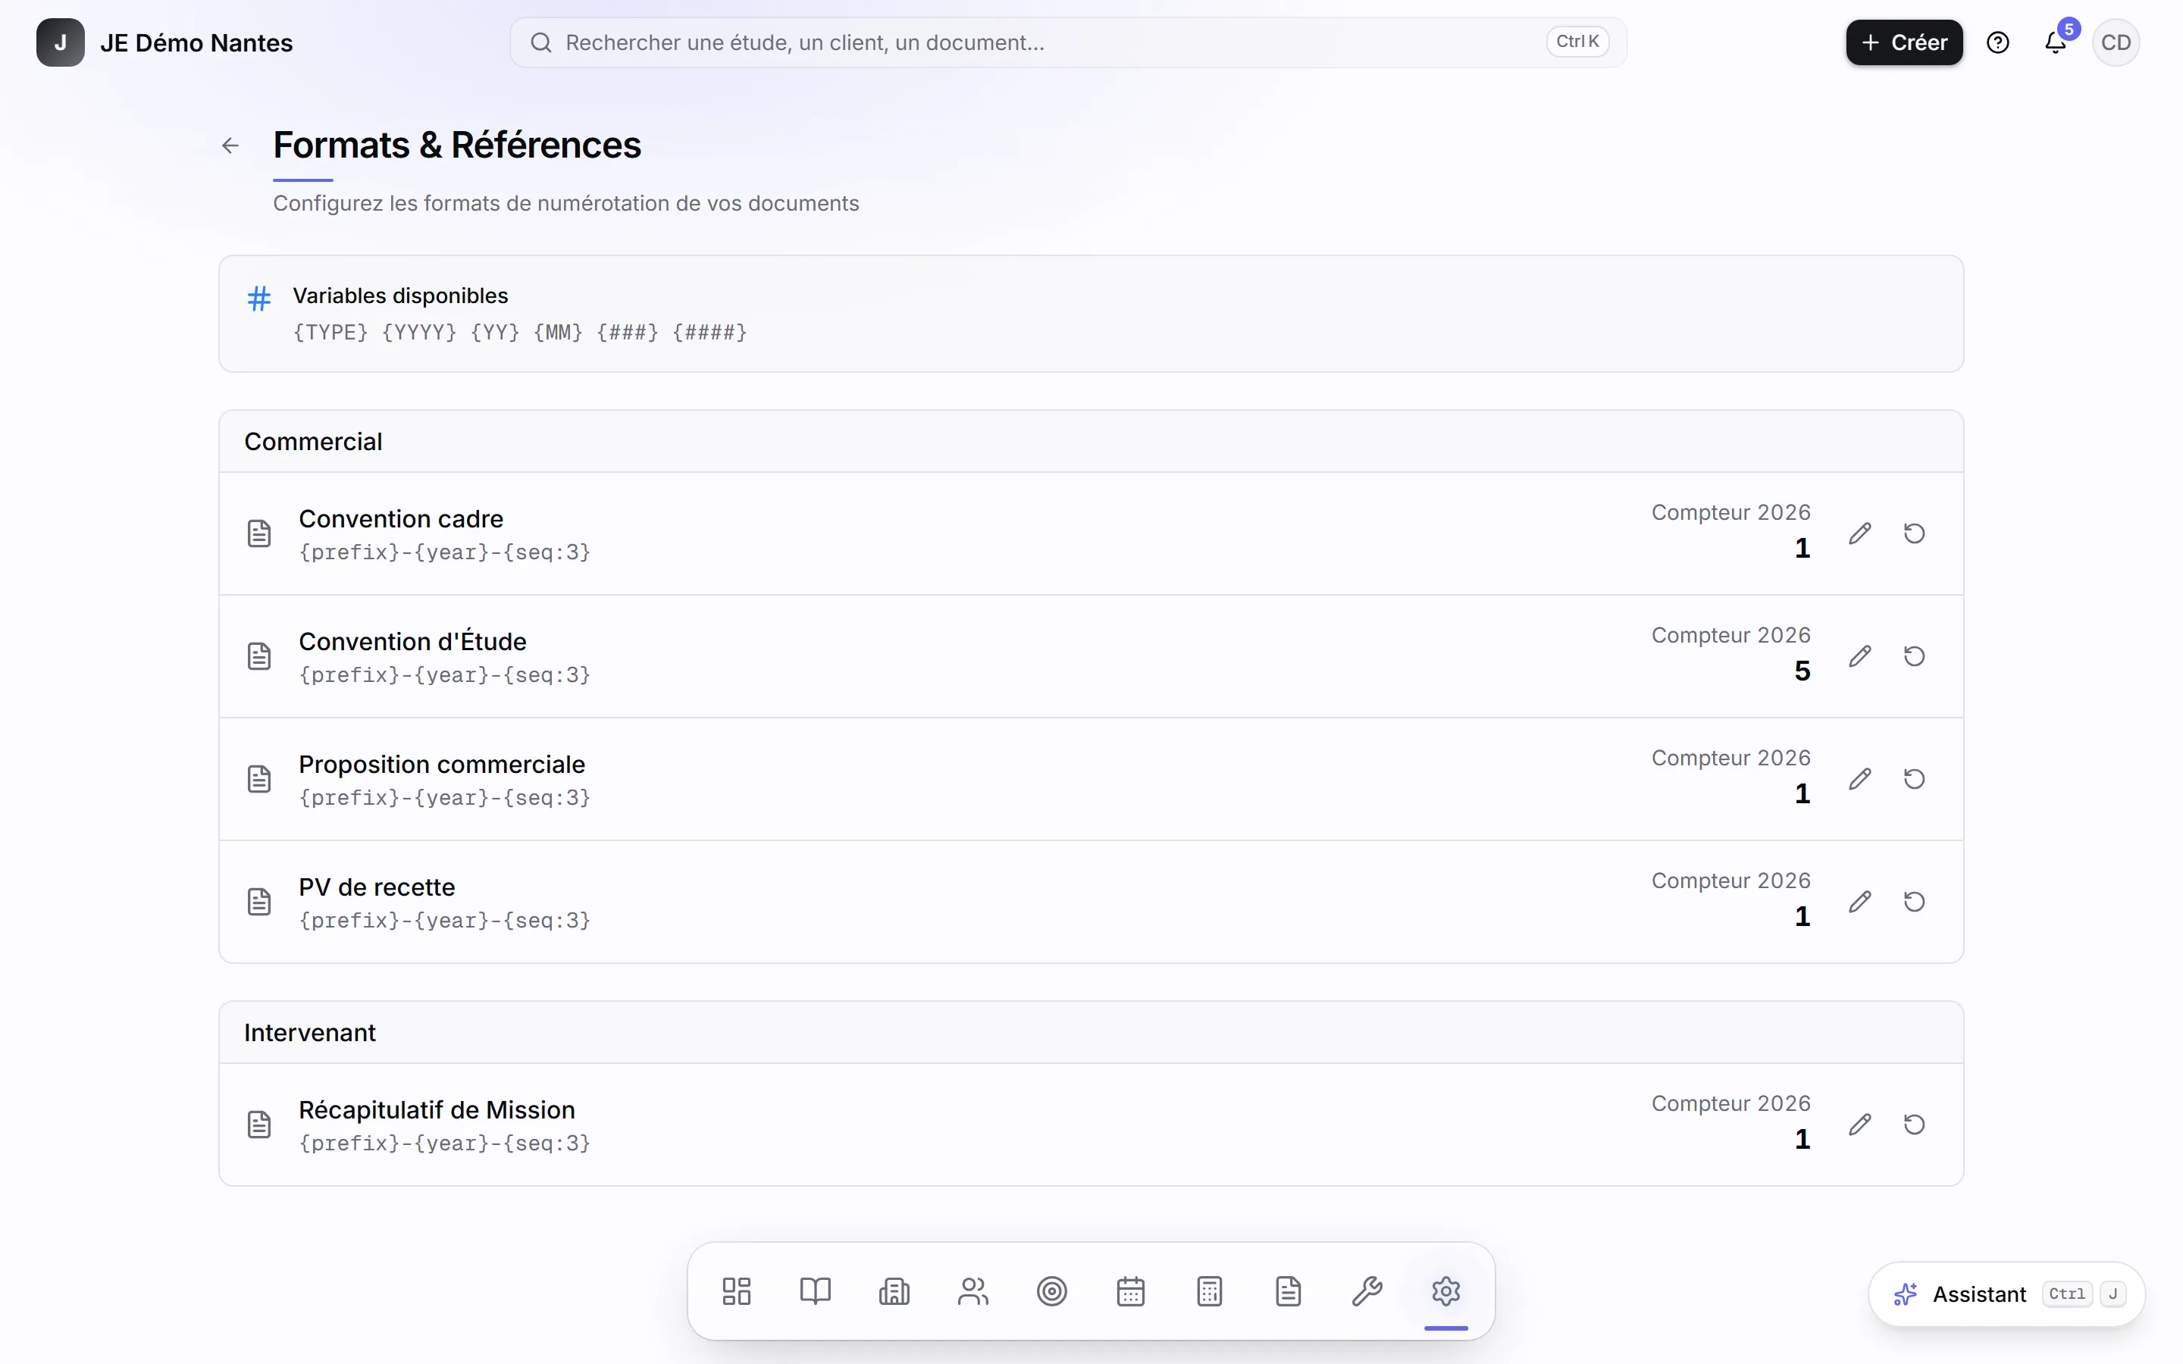Open the calculator icon in bottom dock
Screen dimensions: 2183x1364
pyautogui.click(x=1210, y=1291)
